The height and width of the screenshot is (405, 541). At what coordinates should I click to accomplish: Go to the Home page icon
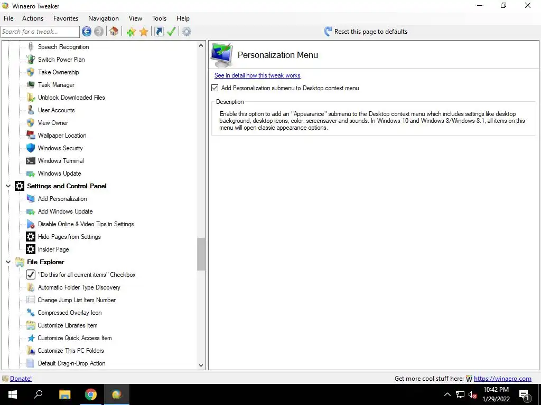pos(114,32)
